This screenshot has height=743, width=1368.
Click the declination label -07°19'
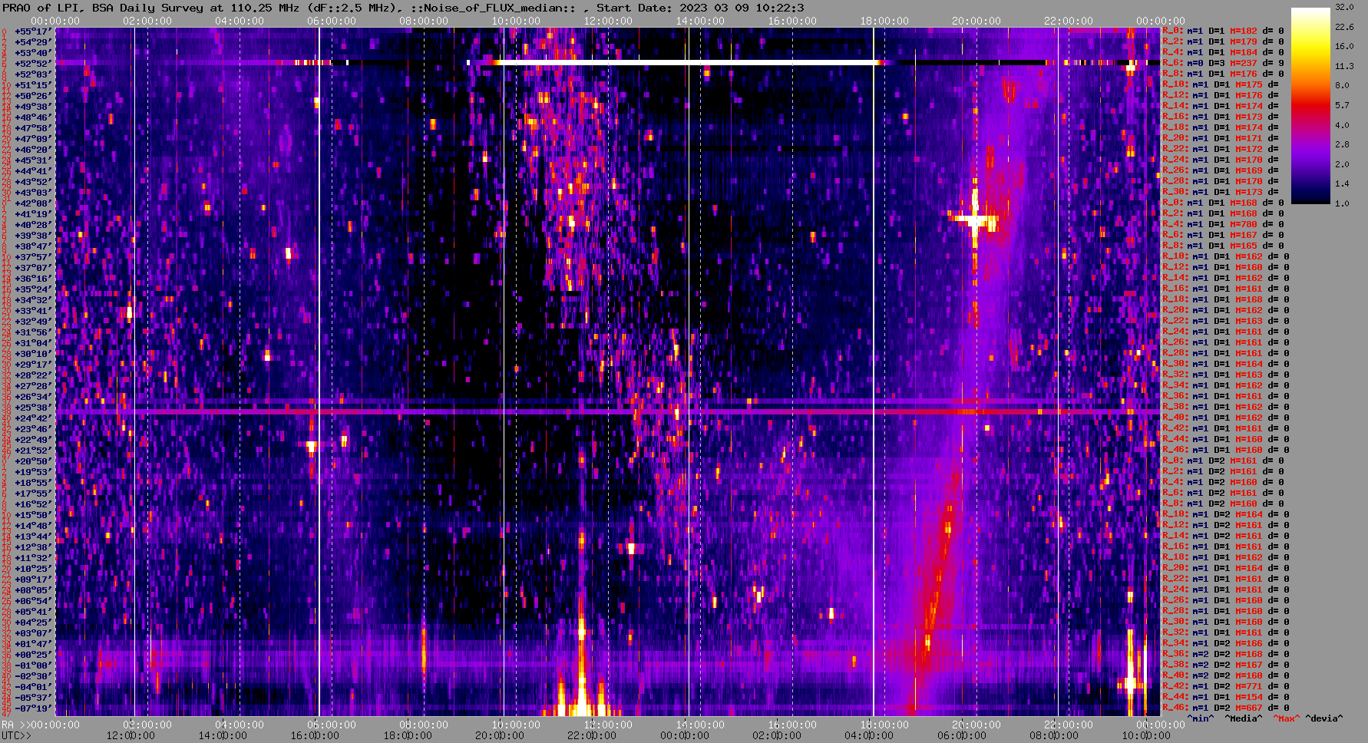[32, 708]
